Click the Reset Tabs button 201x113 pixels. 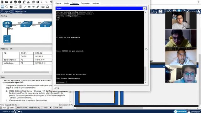58,108
